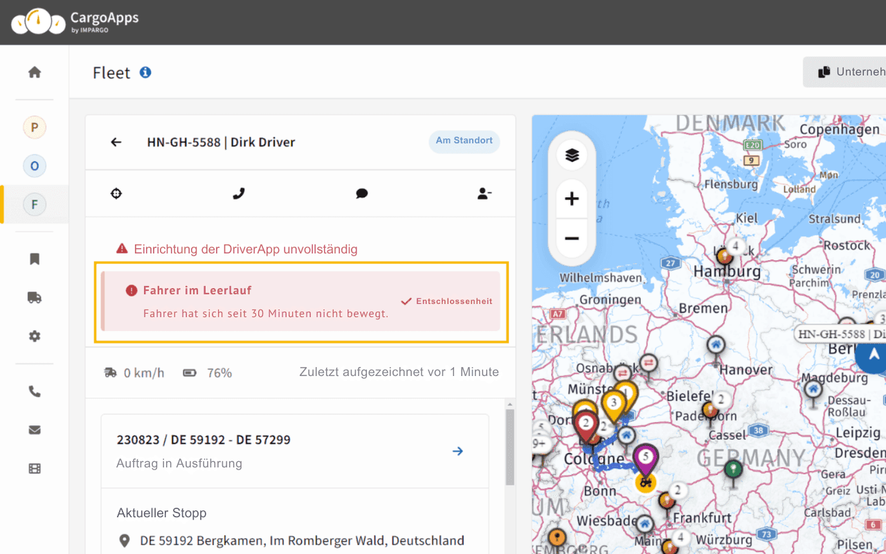Zoom in on the map
This screenshot has height=554, width=886.
tap(572, 199)
